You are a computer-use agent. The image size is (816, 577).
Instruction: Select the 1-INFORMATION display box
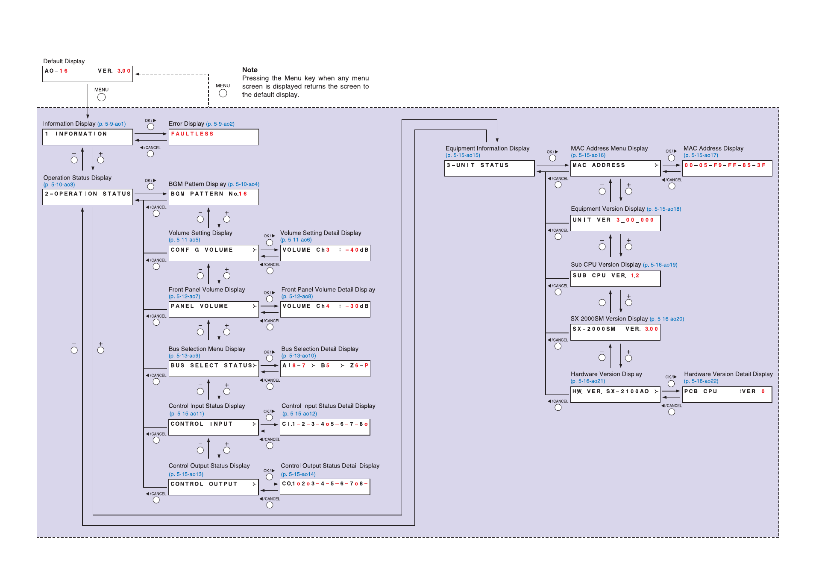[x=88, y=137]
